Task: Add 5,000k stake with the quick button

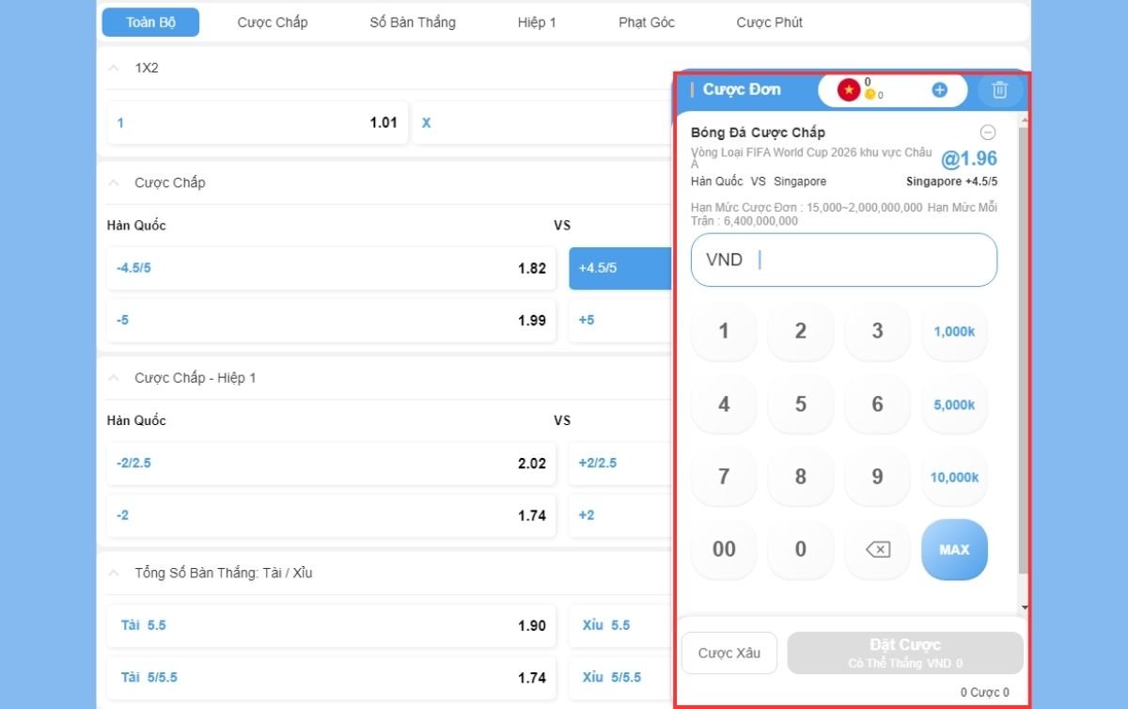Action: pyautogui.click(x=954, y=404)
